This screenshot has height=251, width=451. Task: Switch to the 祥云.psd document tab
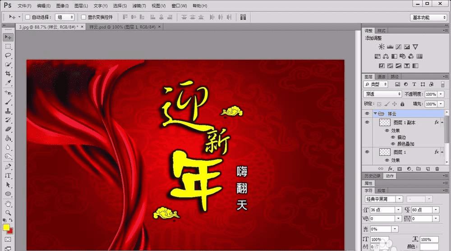(122, 27)
